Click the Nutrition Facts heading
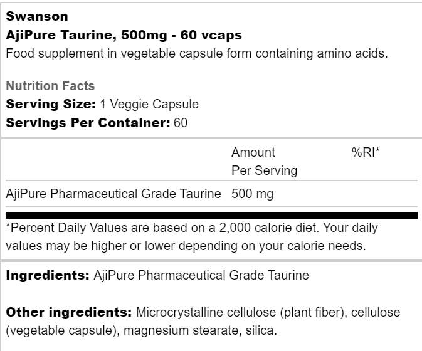 point(50,86)
